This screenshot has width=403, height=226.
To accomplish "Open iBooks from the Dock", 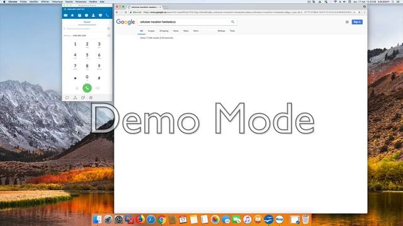I will (258, 220).
